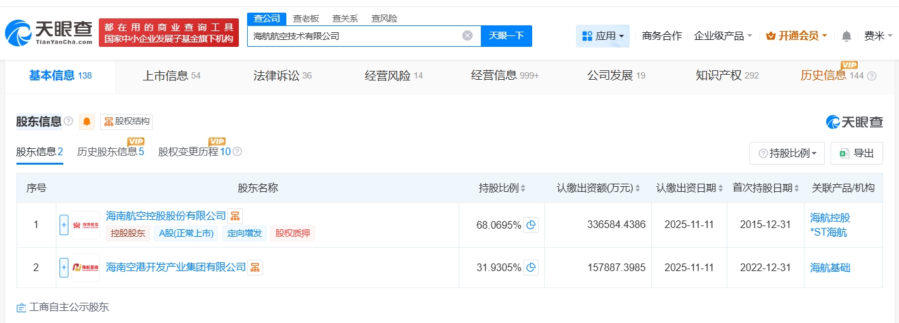Expand row 1 shareholder with plus button
This screenshot has width=899, height=323.
pos(64,225)
